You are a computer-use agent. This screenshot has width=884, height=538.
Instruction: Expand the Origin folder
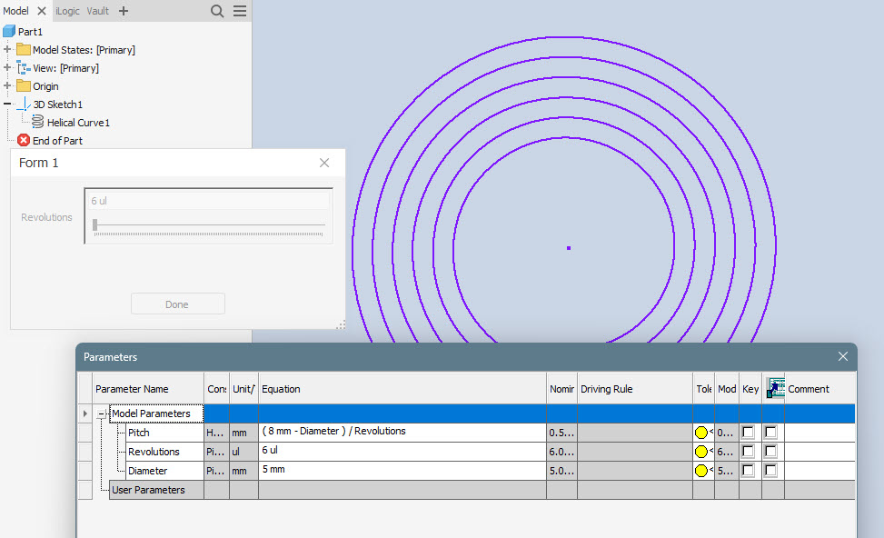[7, 85]
